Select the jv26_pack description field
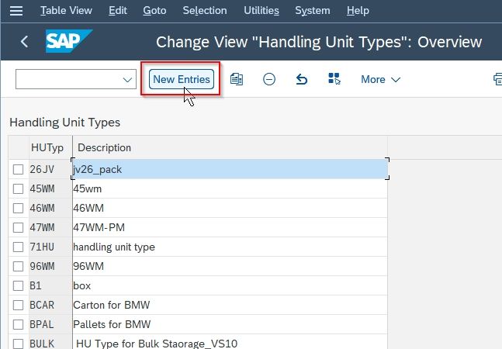502x349 pixels. click(x=230, y=169)
